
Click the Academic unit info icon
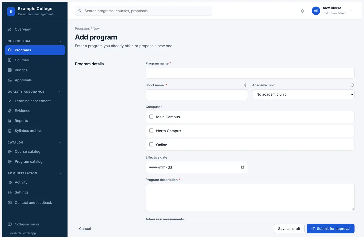pyautogui.click(x=352, y=85)
